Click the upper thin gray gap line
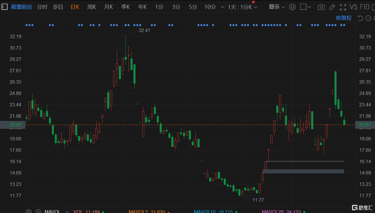 305,161
